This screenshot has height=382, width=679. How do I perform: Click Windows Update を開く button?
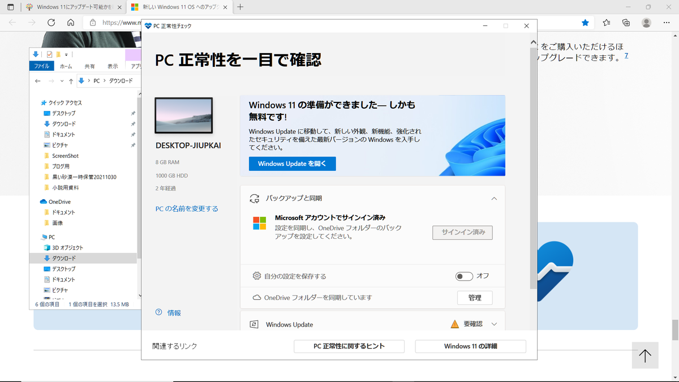(x=292, y=164)
